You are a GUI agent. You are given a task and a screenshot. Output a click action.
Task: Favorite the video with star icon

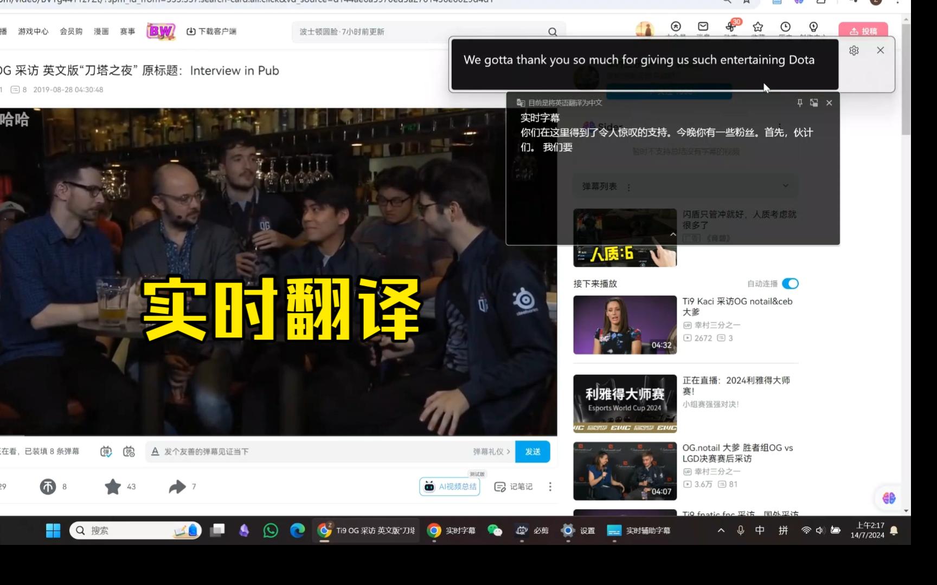click(x=113, y=486)
